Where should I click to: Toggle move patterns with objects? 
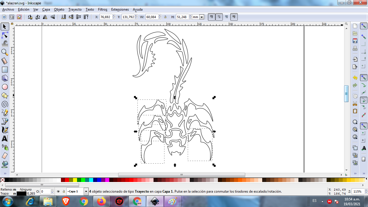pos(234,17)
